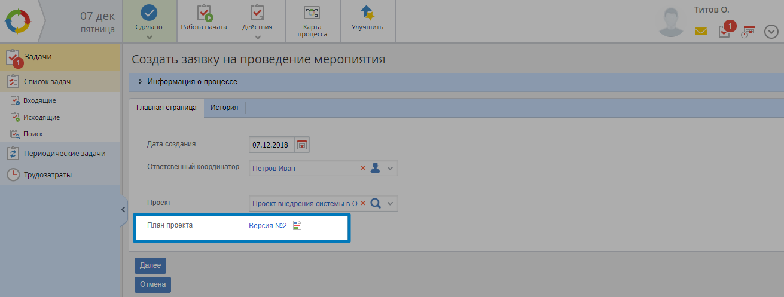Open the Версия №2 link
The width and height of the screenshot is (784, 297).
tap(268, 225)
